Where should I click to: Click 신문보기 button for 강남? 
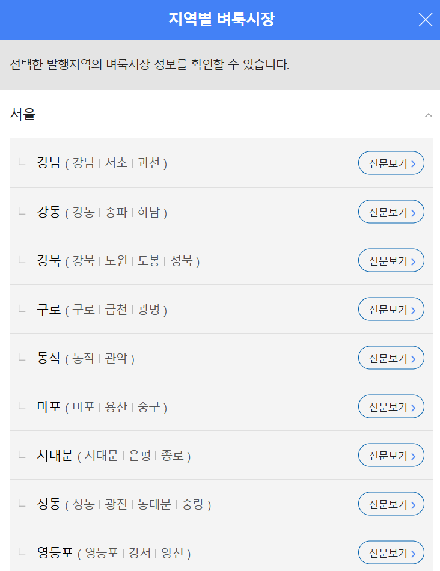[x=391, y=163]
